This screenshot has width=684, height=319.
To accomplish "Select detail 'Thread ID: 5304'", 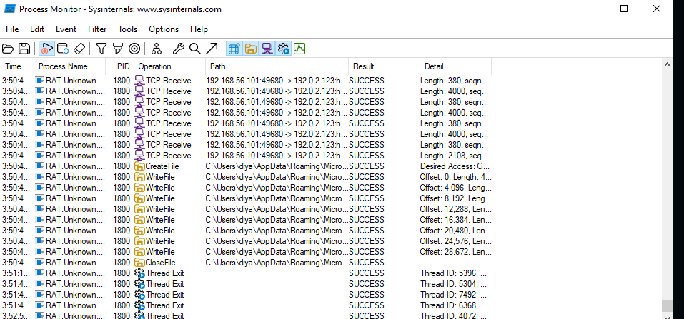I will [453, 284].
